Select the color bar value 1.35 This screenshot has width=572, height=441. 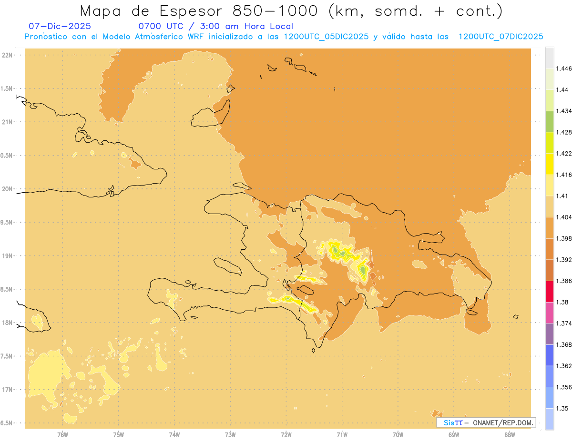[562, 408]
